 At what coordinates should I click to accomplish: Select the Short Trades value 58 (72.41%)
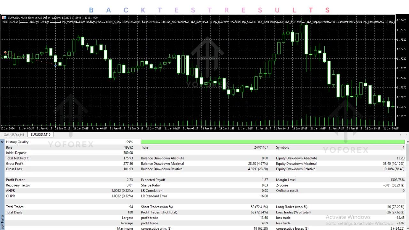[x=259, y=207]
